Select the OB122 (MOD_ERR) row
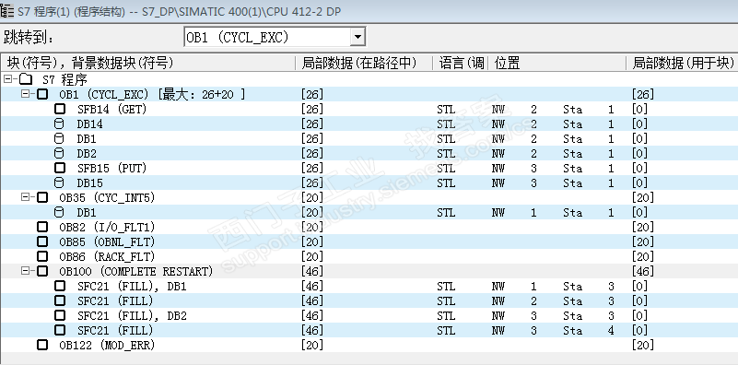The width and height of the screenshot is (738, 365). point(369,345)
